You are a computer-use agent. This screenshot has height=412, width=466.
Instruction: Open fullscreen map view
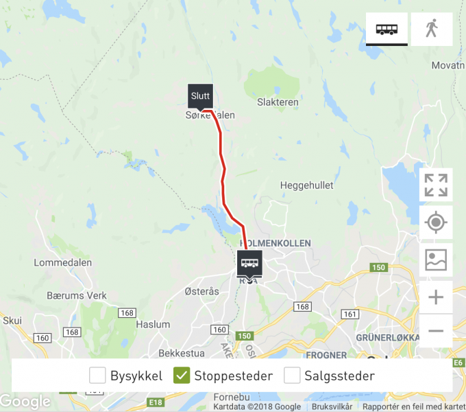[x=436, y=185]
